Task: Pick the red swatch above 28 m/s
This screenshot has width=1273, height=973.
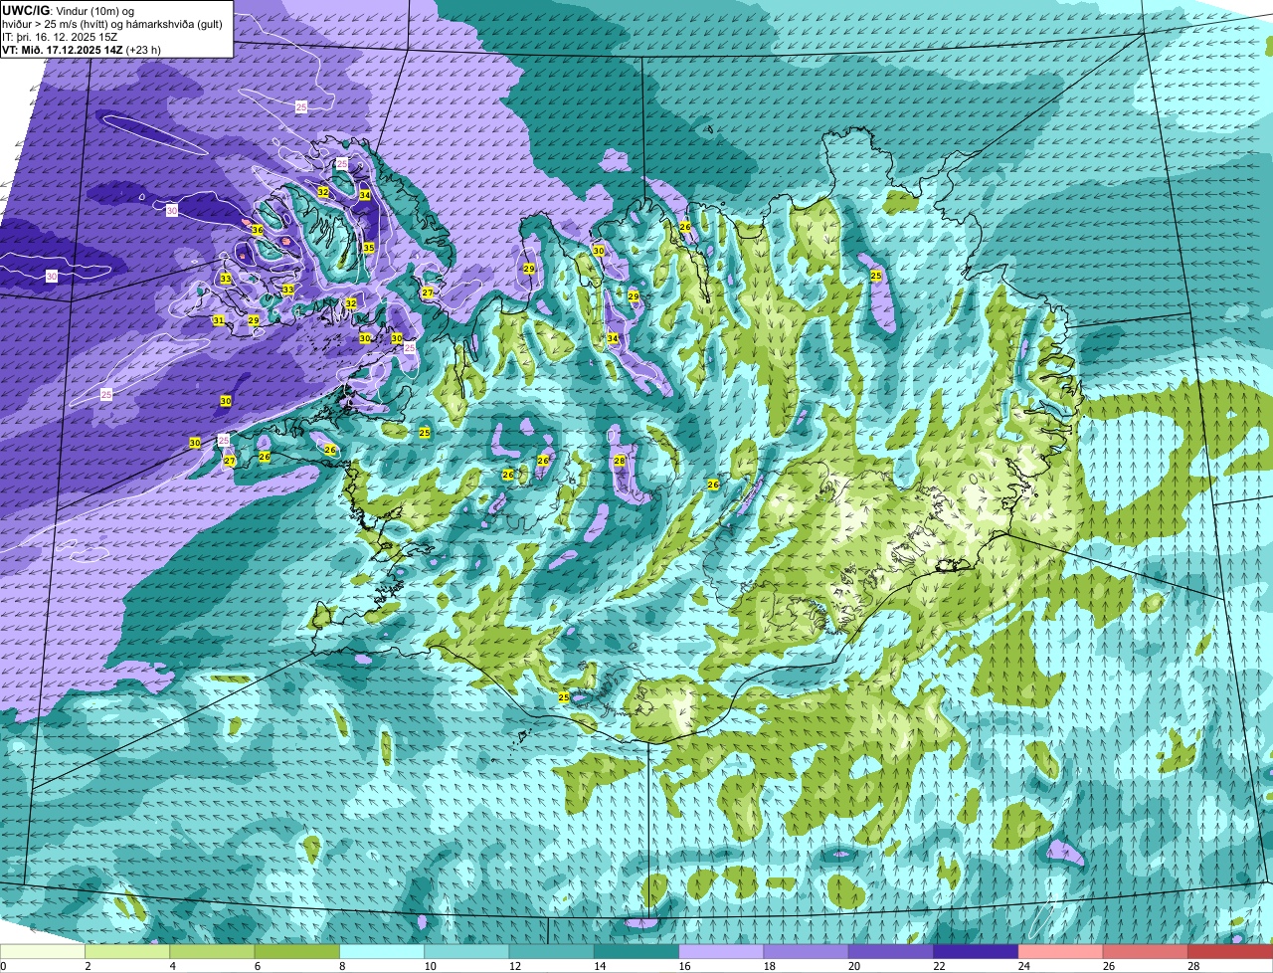Action: [1230, 951]
